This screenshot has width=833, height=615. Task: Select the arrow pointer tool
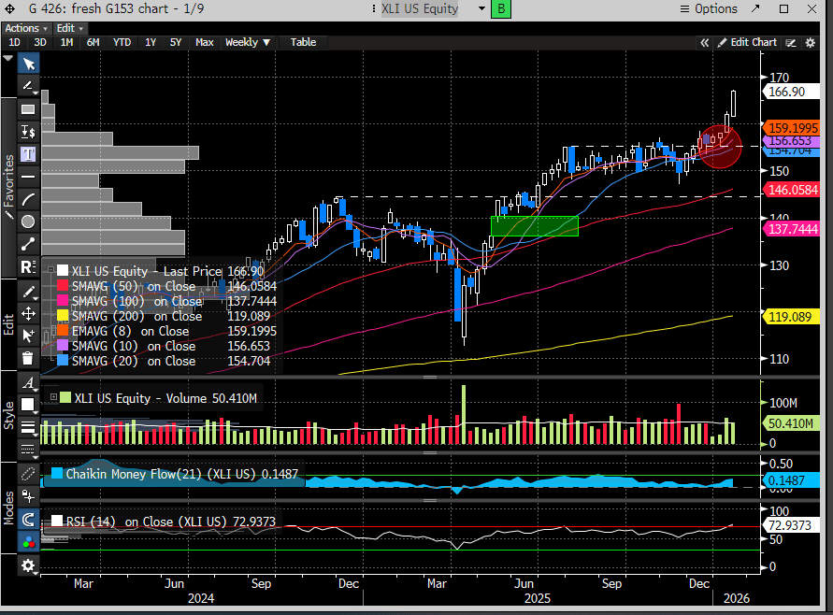[28, 64]
